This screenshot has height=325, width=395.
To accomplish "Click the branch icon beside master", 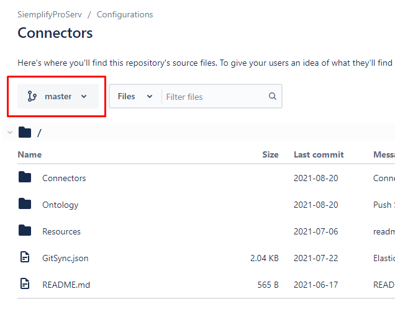I will point(32,97).
